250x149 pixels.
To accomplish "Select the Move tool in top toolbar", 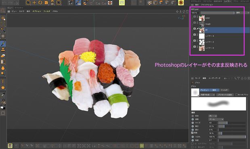I will coord(34,2).
